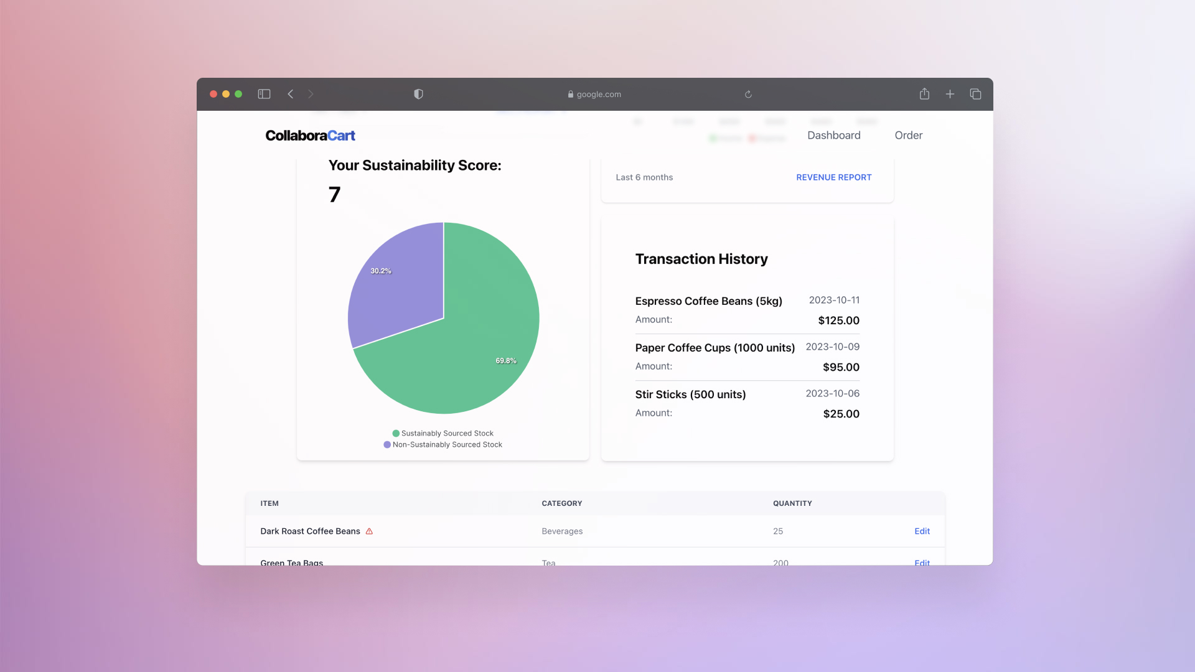Open the Dashboard nav item
This screenshot has height=672, width=1195.
833,135
